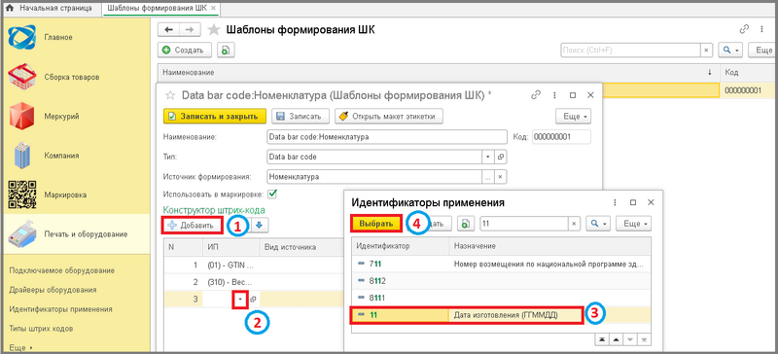Clear main search field with x
Viewport: 778px width, 354px height.
point(706,51)
